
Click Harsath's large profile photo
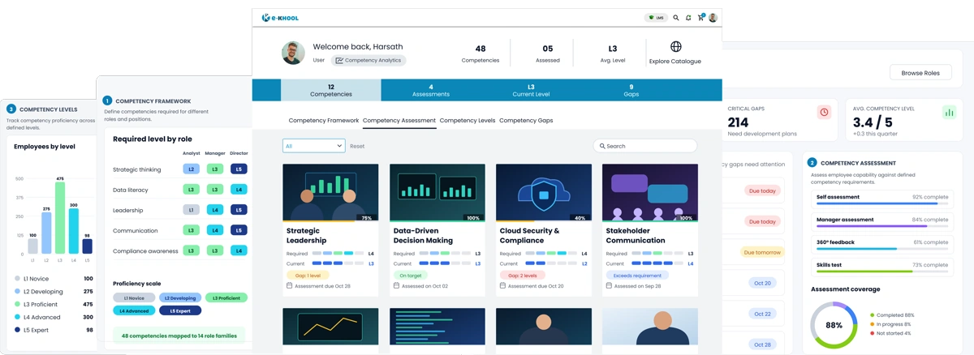pos(293,53)
